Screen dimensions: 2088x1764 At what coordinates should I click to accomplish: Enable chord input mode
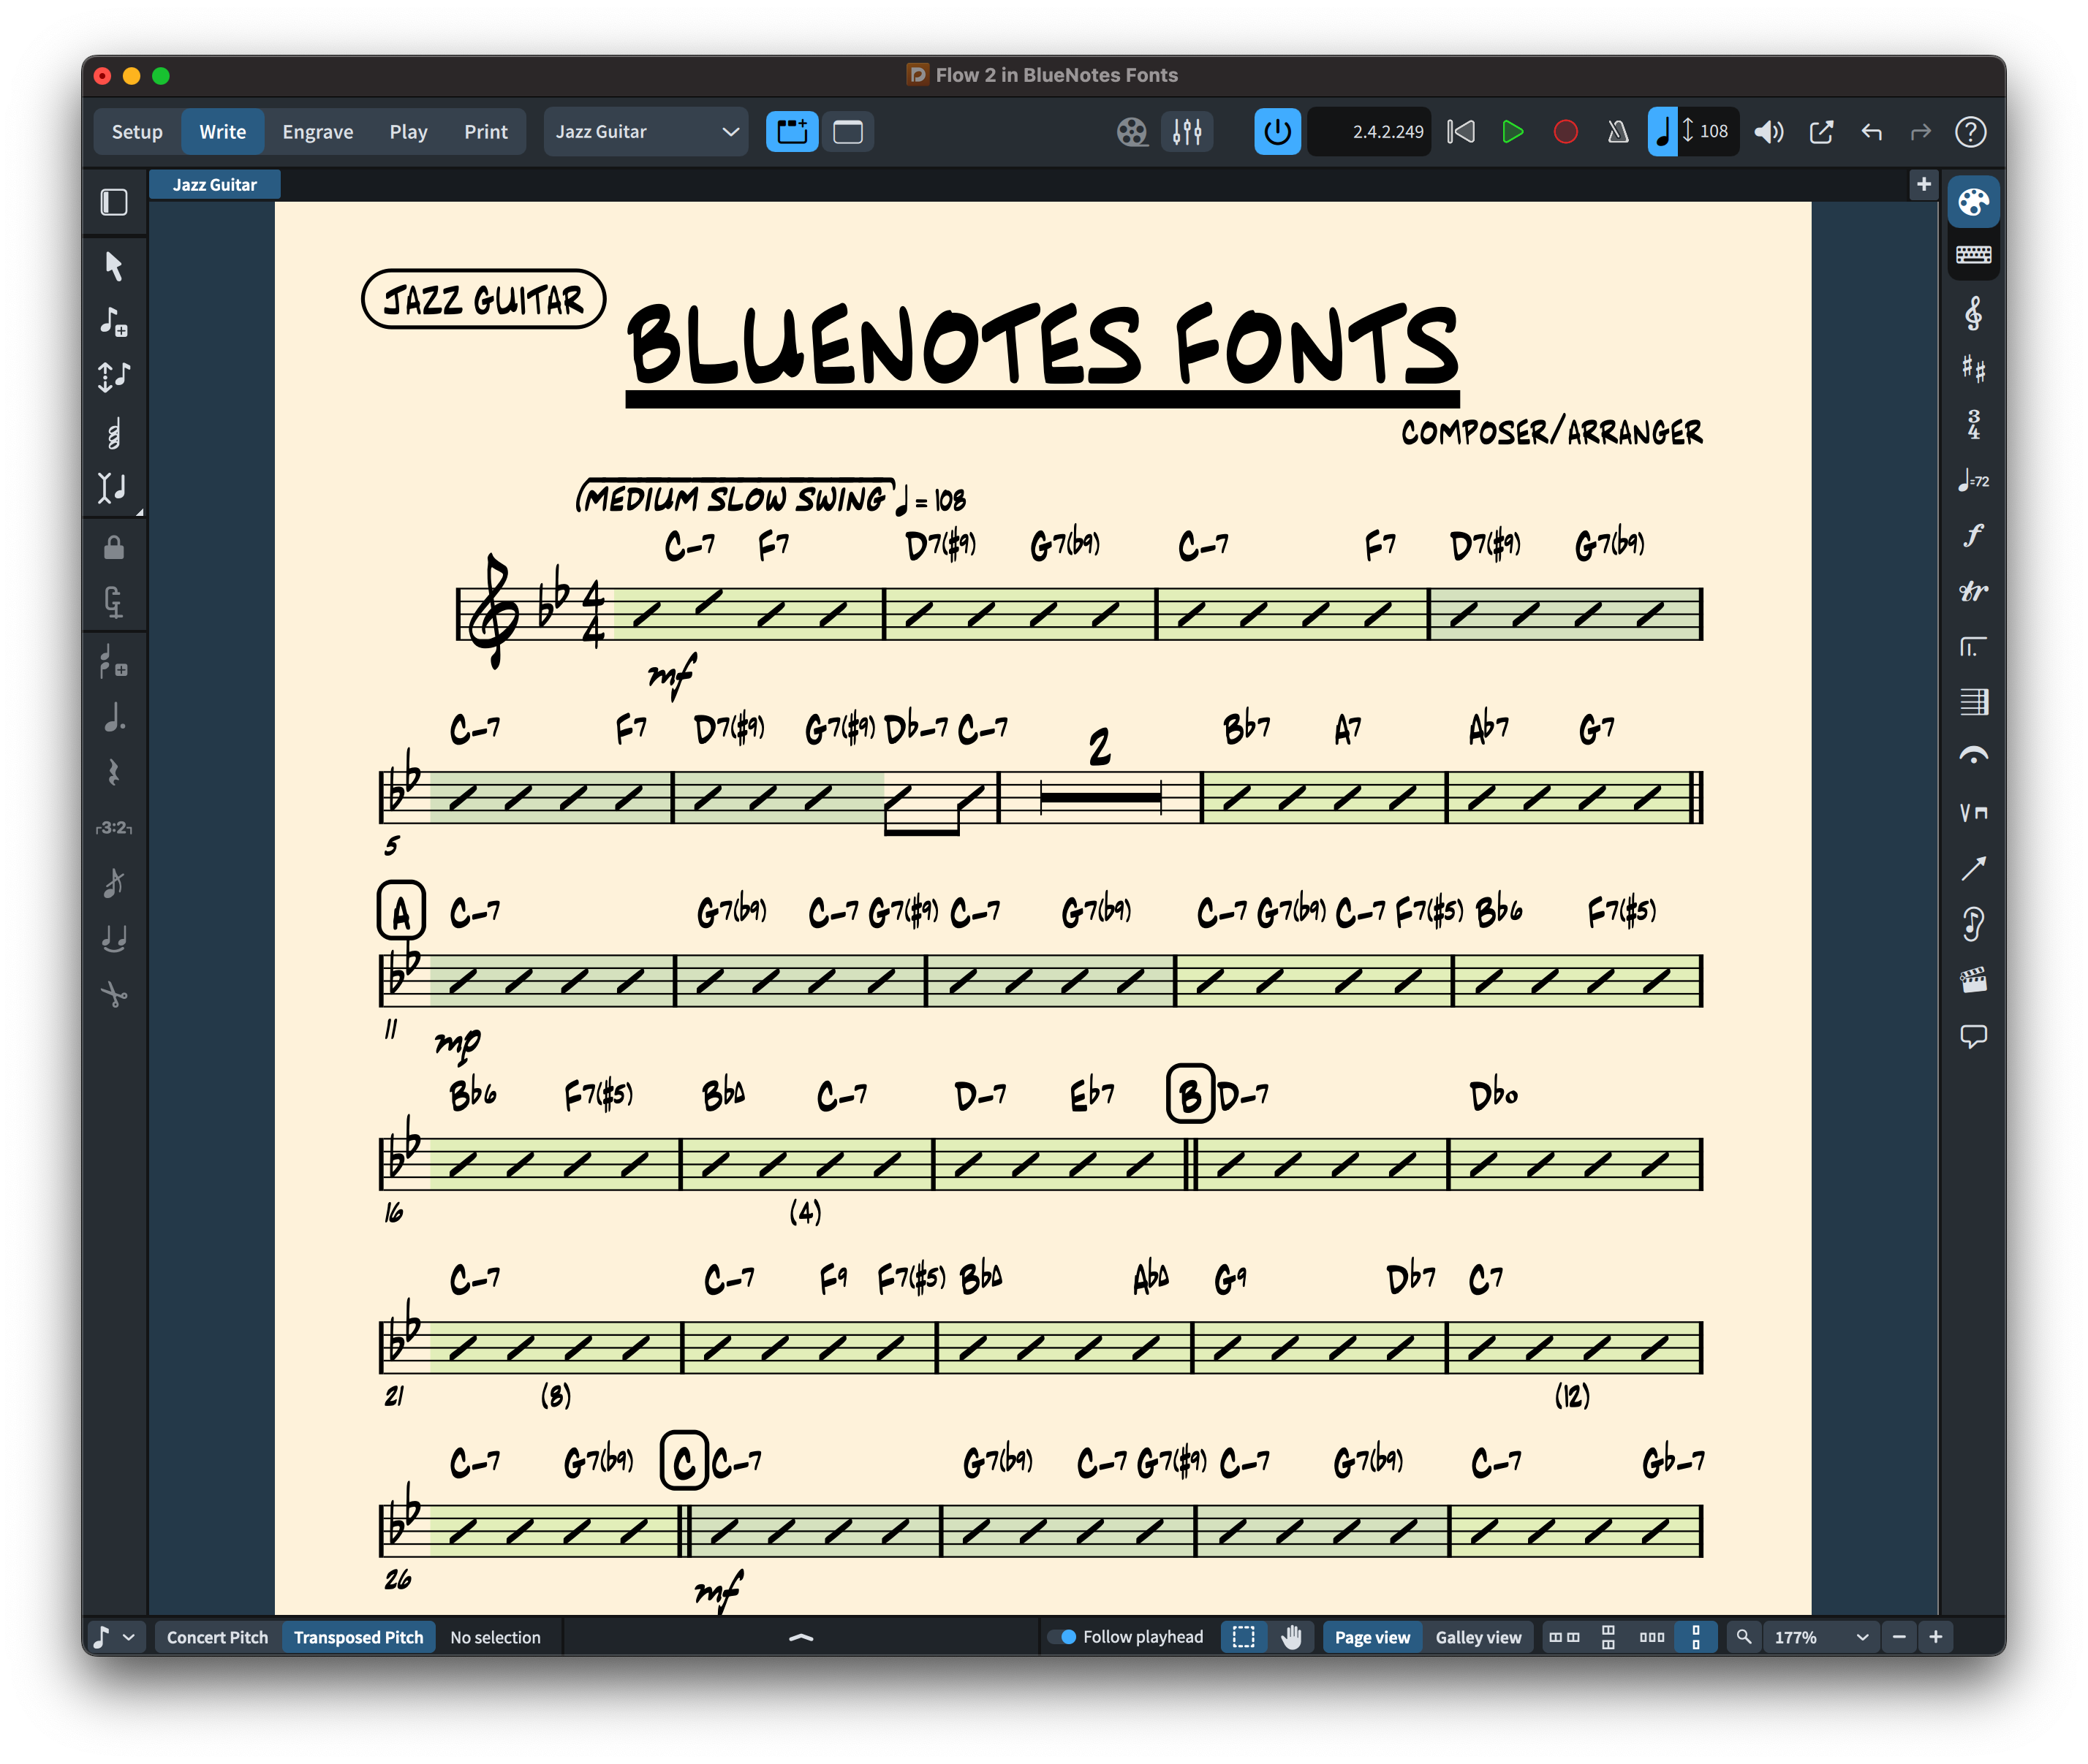(114, 433)
